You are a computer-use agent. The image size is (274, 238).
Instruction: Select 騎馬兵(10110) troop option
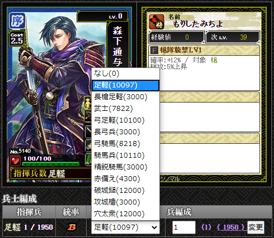125,156
